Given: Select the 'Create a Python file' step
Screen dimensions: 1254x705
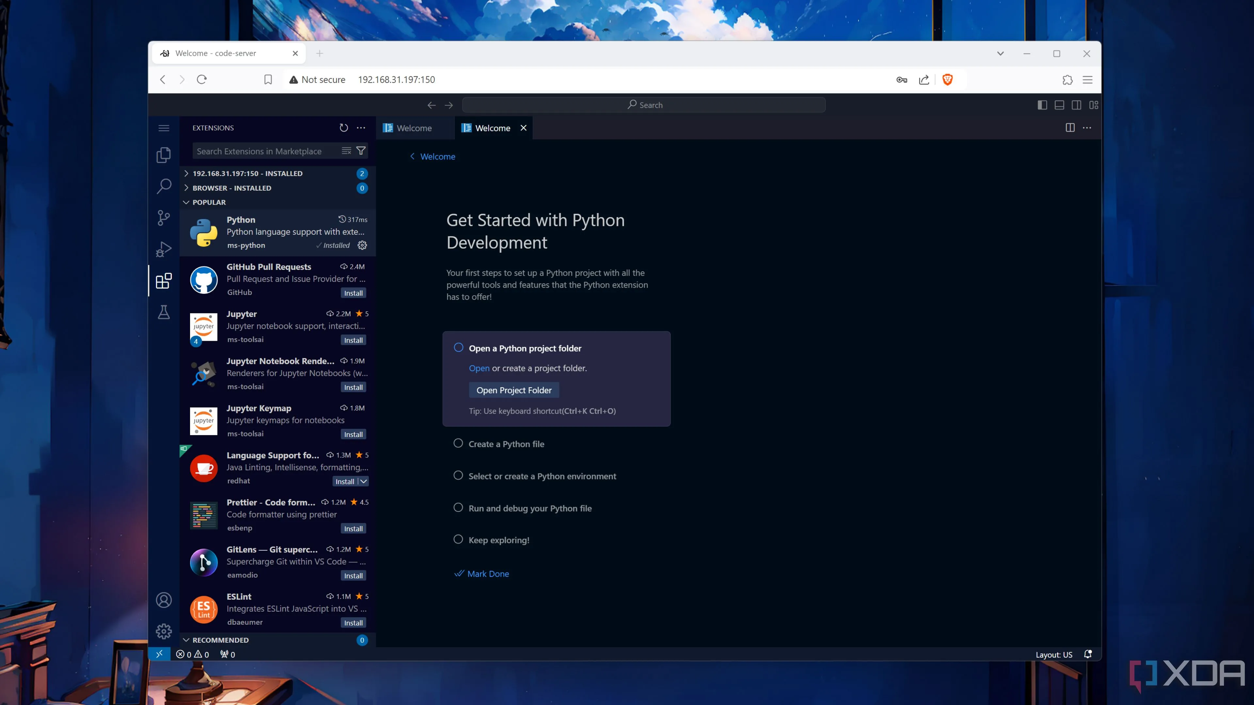Looking at the screenshot, I should pos(506,444).
